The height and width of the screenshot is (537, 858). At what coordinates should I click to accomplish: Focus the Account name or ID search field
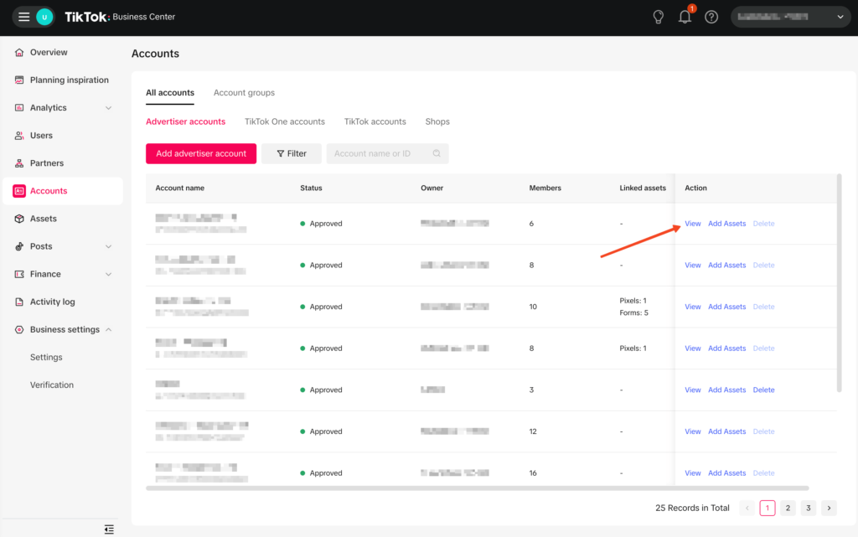pos(387,153)
